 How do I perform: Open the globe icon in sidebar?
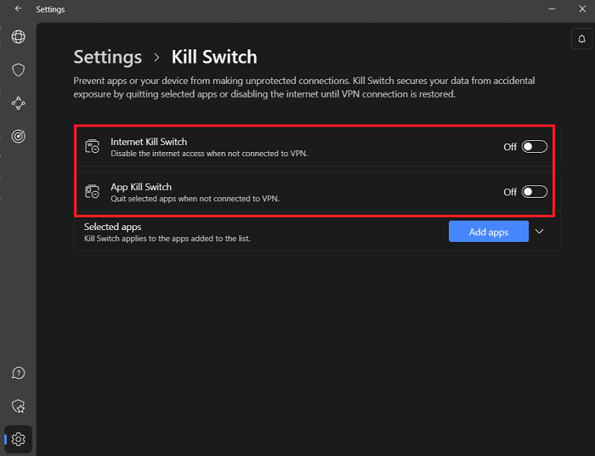pyautogui.click(x=18, y=37)
